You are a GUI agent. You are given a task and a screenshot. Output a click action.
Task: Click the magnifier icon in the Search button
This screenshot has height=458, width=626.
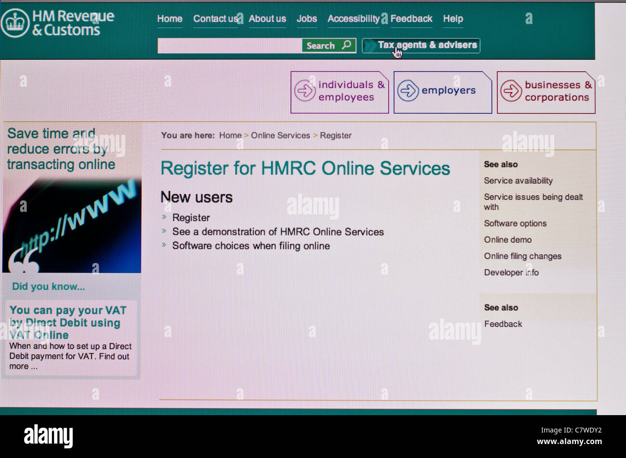[x=346, y=45]
